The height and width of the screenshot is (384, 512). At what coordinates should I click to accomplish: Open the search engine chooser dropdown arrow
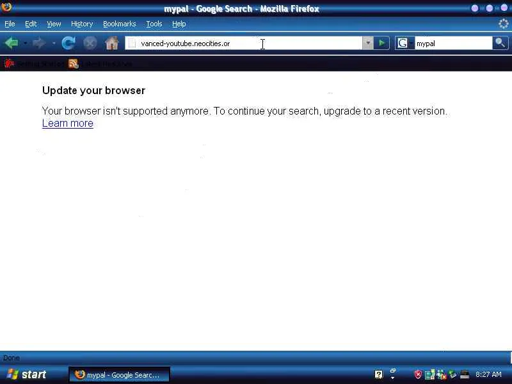click(411, 43)
